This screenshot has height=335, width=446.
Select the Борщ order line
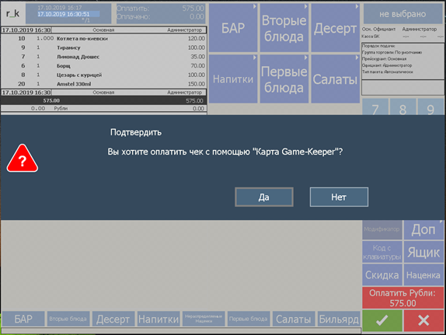[103, 66]
